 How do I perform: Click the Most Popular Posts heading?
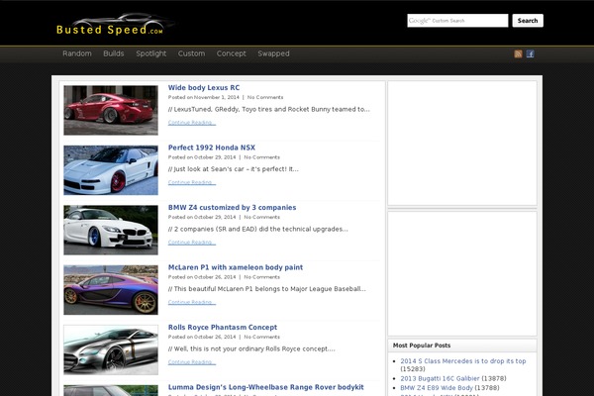(422, 346)
